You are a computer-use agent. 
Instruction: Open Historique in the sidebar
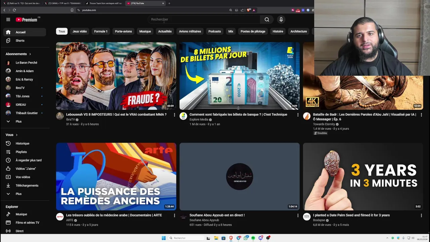(x=25, y=144)
